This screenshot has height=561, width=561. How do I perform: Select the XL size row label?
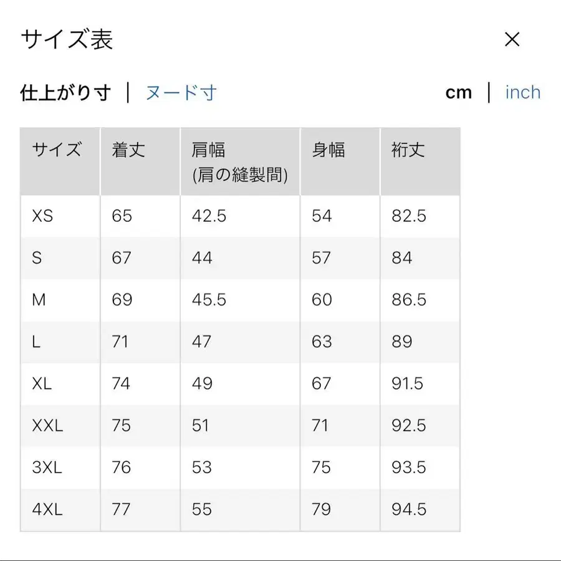tap(42, 384)
